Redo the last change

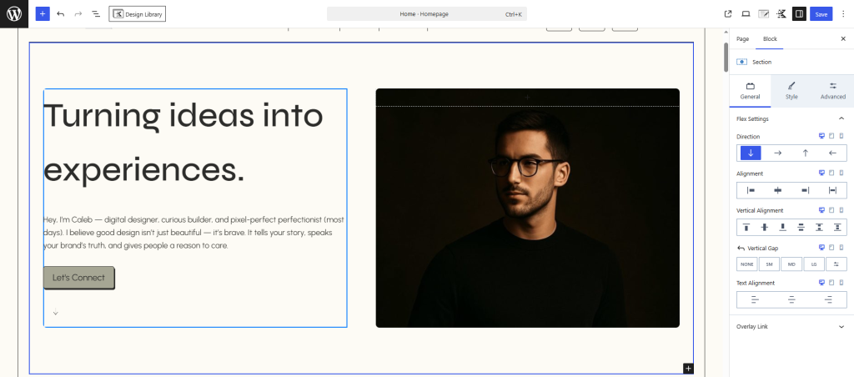click(x=78, y=14)
